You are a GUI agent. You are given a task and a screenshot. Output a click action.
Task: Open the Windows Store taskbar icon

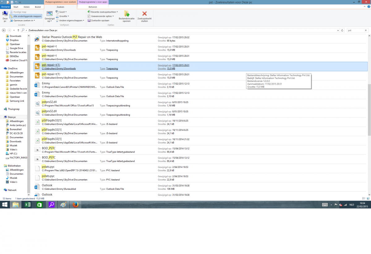click(39, 205)
